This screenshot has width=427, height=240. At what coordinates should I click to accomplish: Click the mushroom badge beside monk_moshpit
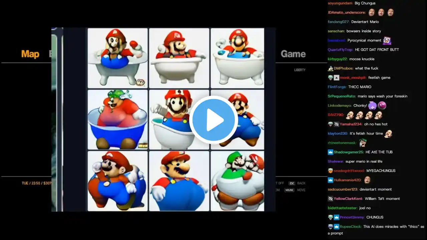click(x=330, y=78)
